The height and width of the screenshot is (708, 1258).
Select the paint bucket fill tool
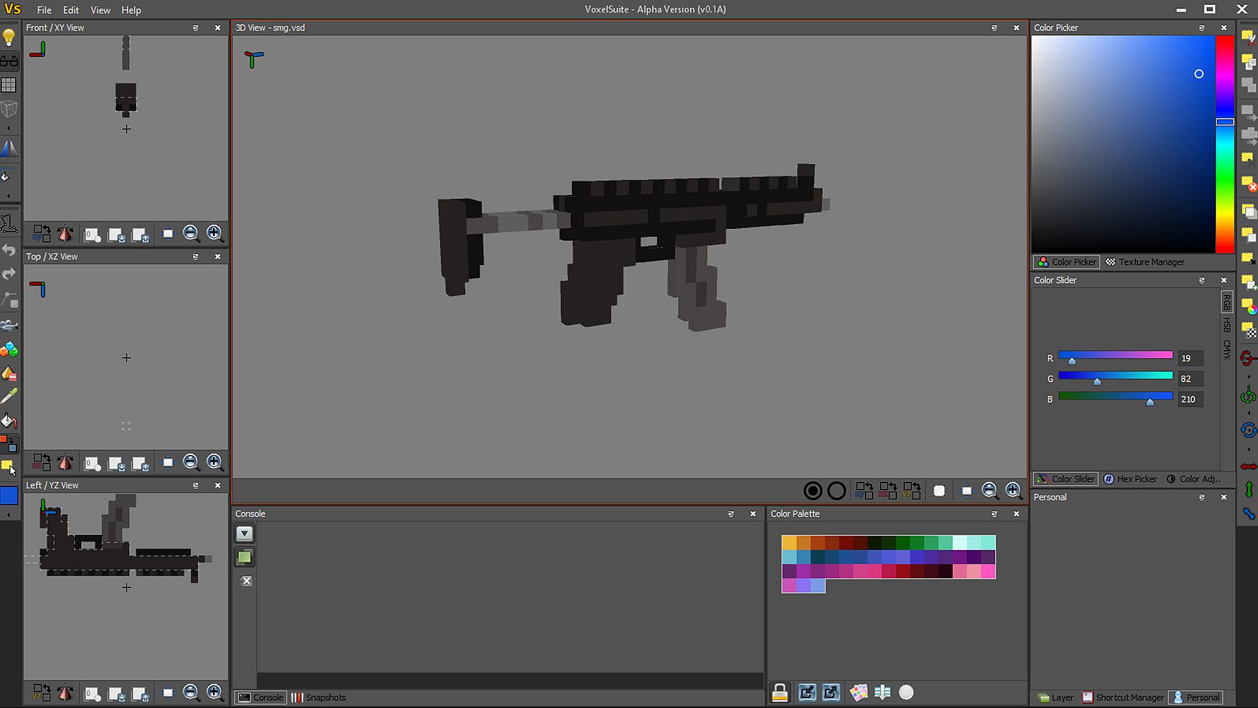pyautogui.click(x=9, y=421)
